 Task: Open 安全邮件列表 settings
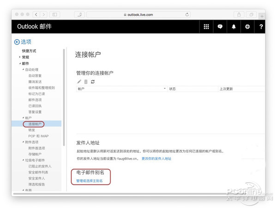tap(38, 172)
